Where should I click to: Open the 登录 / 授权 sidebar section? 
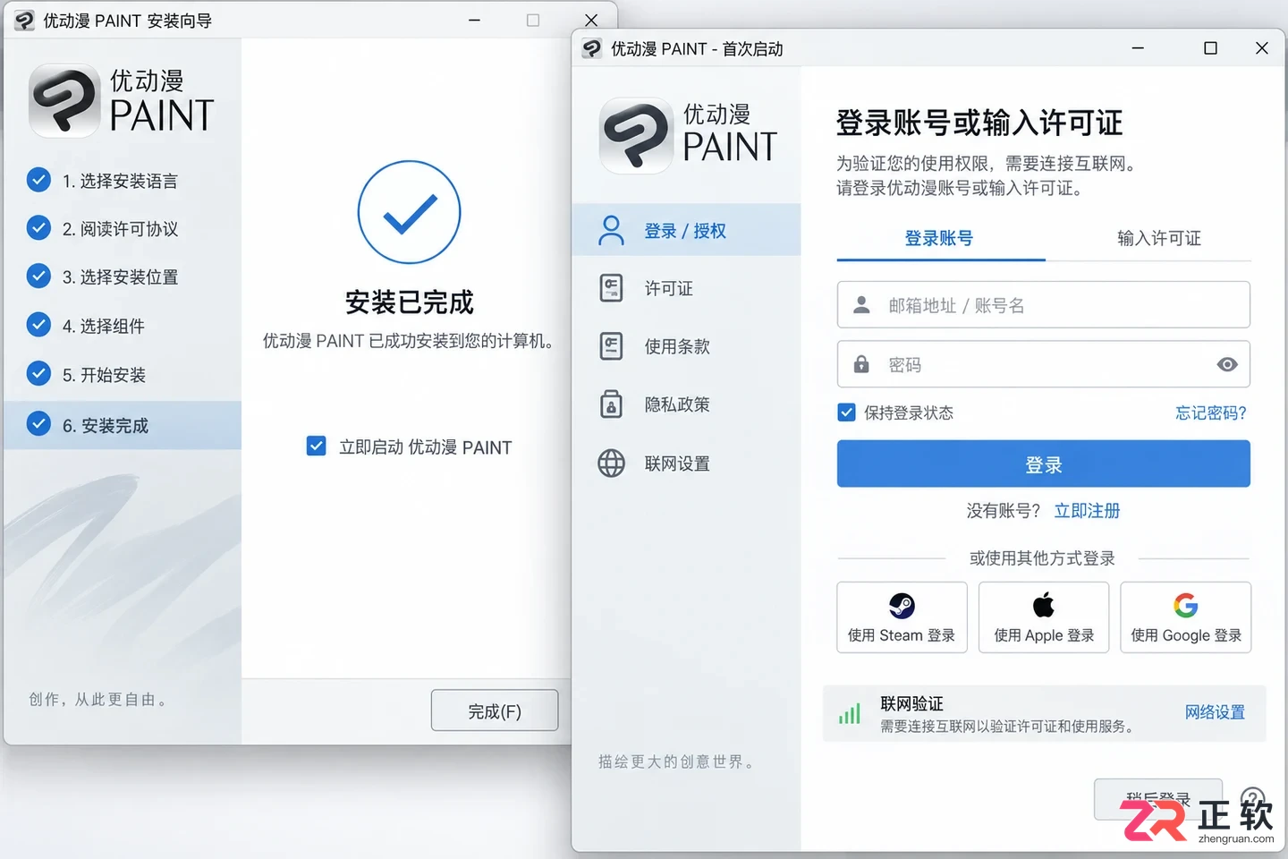point(686,230)
